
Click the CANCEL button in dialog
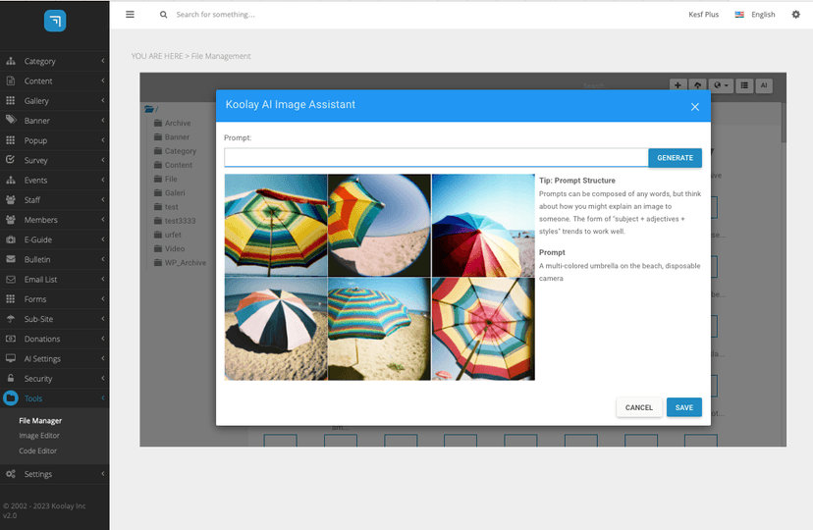pos(639,407)
